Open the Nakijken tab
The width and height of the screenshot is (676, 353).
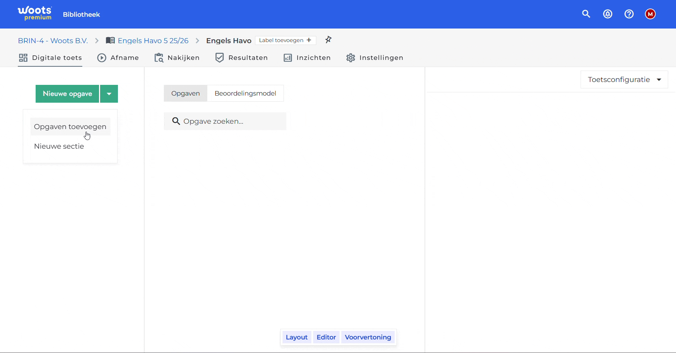[x=177, y=58]
